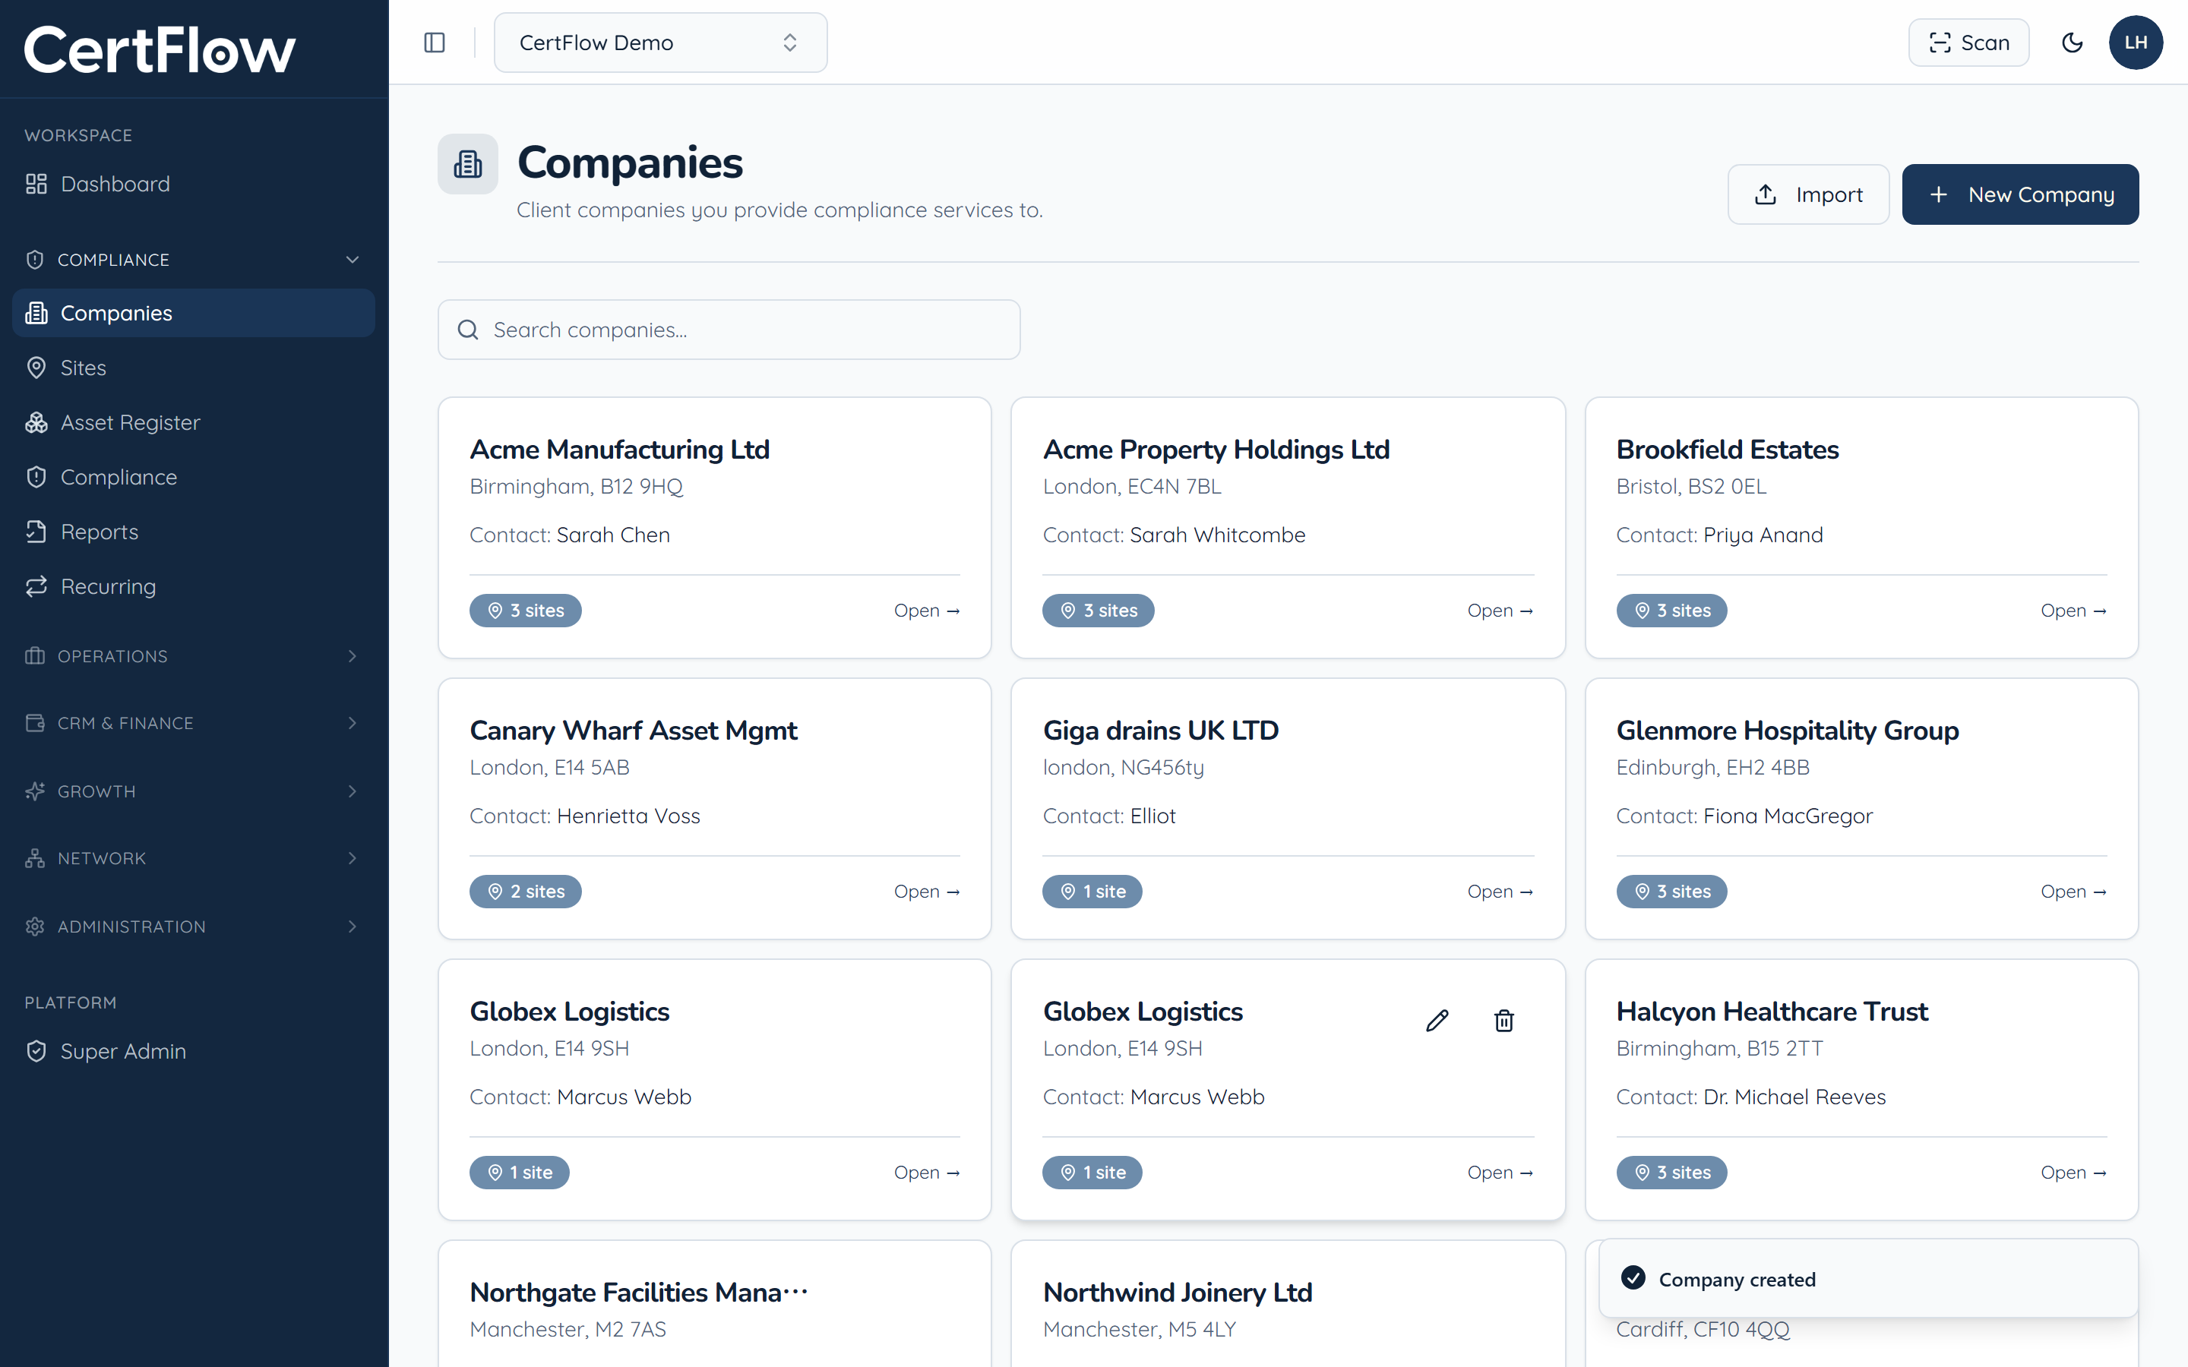This screenshot has width=2188, height=1367.
Task: Open Brookfield Estates via Open link
Action: click(2073, 611)
